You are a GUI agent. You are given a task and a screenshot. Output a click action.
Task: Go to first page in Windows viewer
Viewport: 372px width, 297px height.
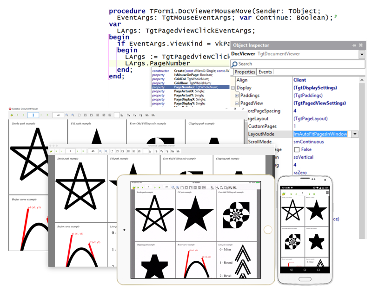click(17, 115)
